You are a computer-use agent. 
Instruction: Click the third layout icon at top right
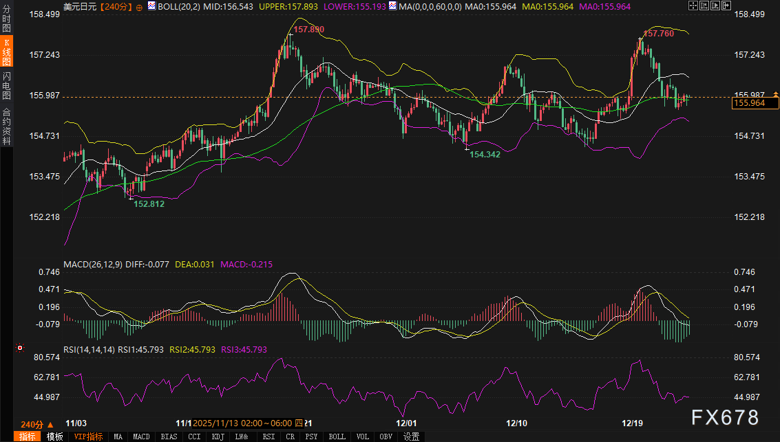pyautogui.click(x=716, y=5)
